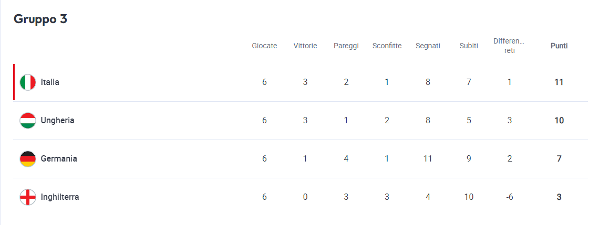The width and height of the screenshot is (599, 225).
Task: Click the Gruppo 3 heading
Action: pos(40,19)
